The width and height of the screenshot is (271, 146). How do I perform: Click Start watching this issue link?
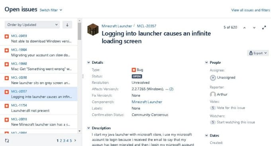[x=236, y=122]
